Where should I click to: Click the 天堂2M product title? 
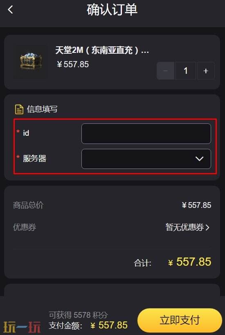pos(102,51)
